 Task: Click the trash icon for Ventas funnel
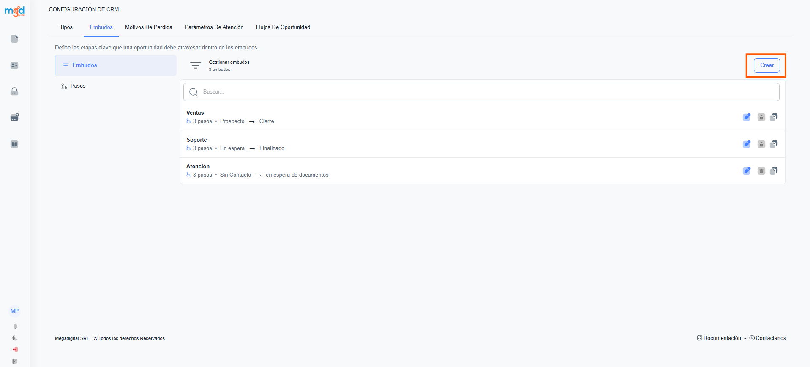pyautogui.click(x=761, y=117)
